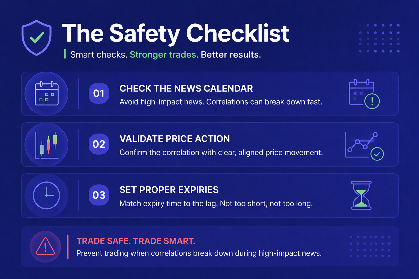The image size is (419, 279).
Task: Click the line chart with checkmark icon
Action: point(364,146)
